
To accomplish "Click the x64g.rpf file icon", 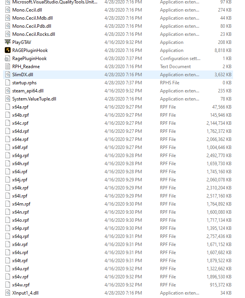I will [x=8, y=155].
